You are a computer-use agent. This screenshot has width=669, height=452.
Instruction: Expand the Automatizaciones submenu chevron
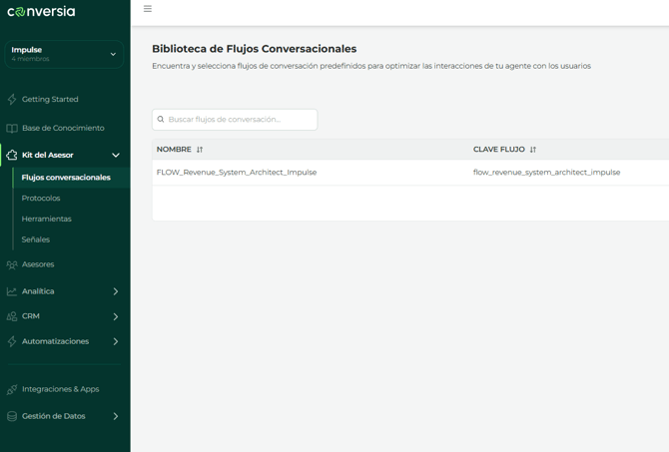[x=116, y=341]
